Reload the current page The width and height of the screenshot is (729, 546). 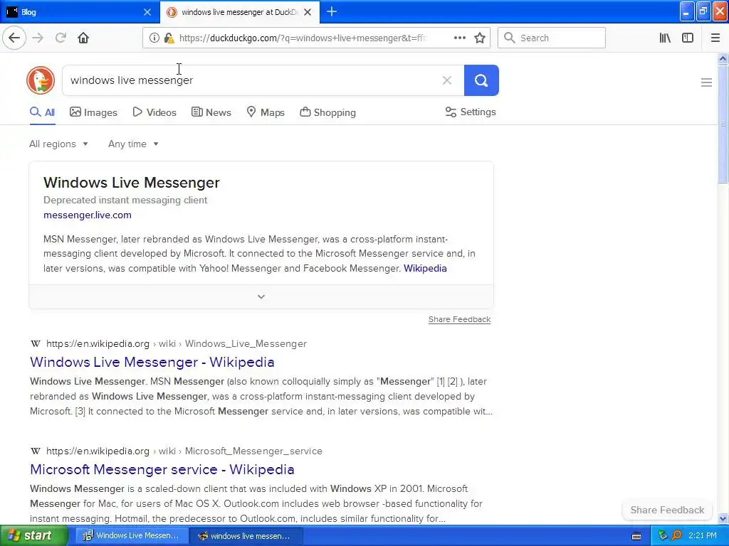(61, 38)
